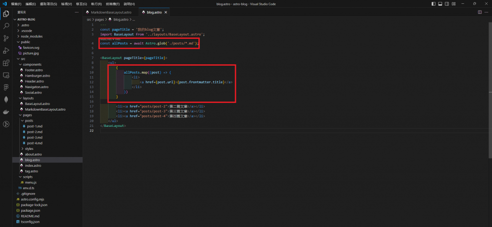The height and width of the screenshot is (227, 492).
Task: Open the 終端機(T) Terminal menu
Action: tap(112, 4)
